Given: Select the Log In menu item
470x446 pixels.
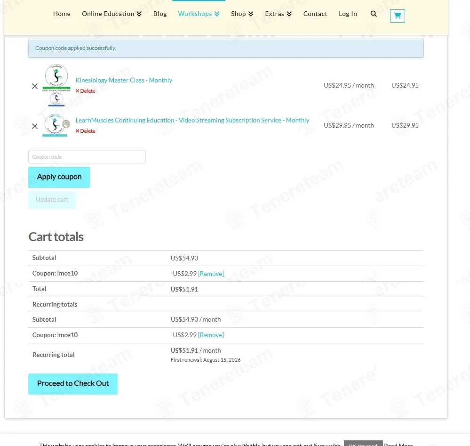Looking at the screenshot, I should (x=348, y=14).
